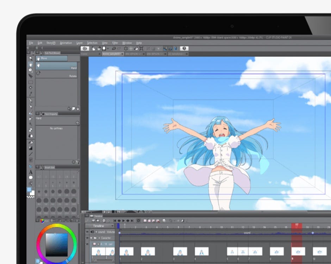Toggle visibility of sound track

pyautogui.click(x=87, y=232)
